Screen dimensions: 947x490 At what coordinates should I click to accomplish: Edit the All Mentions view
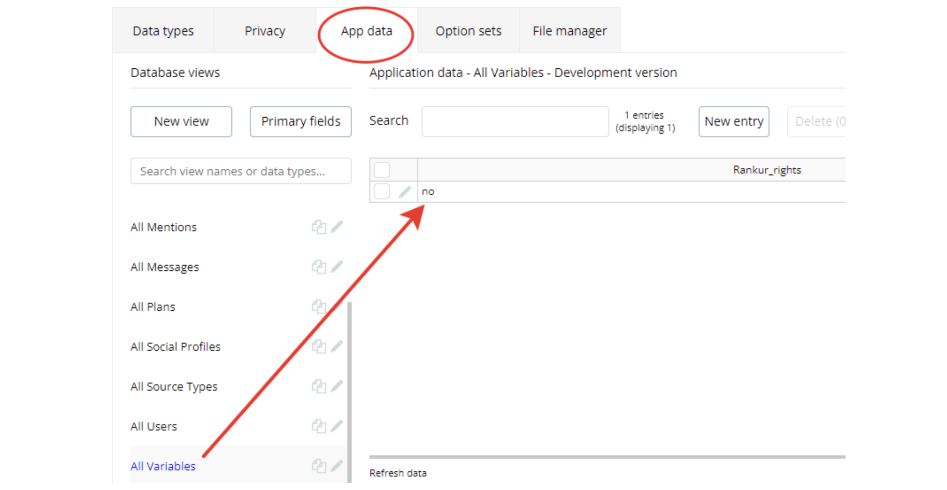(x=337, y=226)
